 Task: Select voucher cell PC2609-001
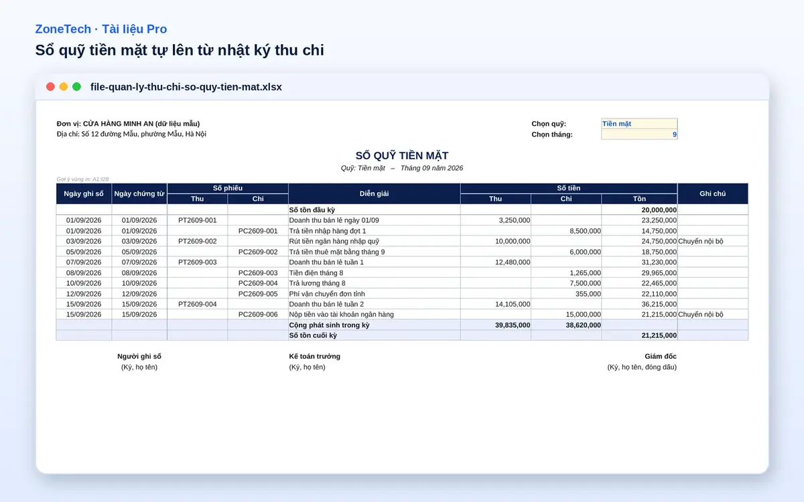258,231
